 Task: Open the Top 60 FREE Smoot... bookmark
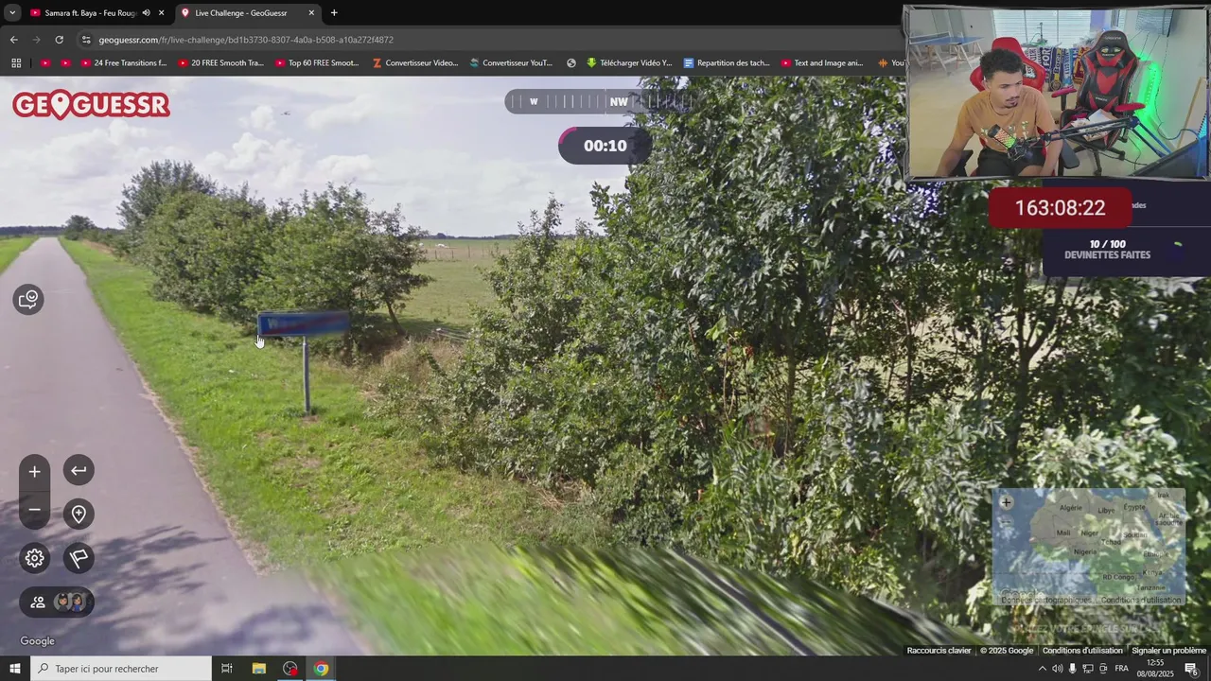318,63
